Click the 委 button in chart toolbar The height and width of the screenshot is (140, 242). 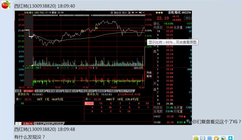(112, 13)
